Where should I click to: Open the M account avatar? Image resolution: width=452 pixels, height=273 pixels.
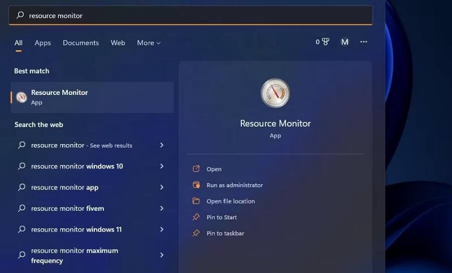click(345, 42)
